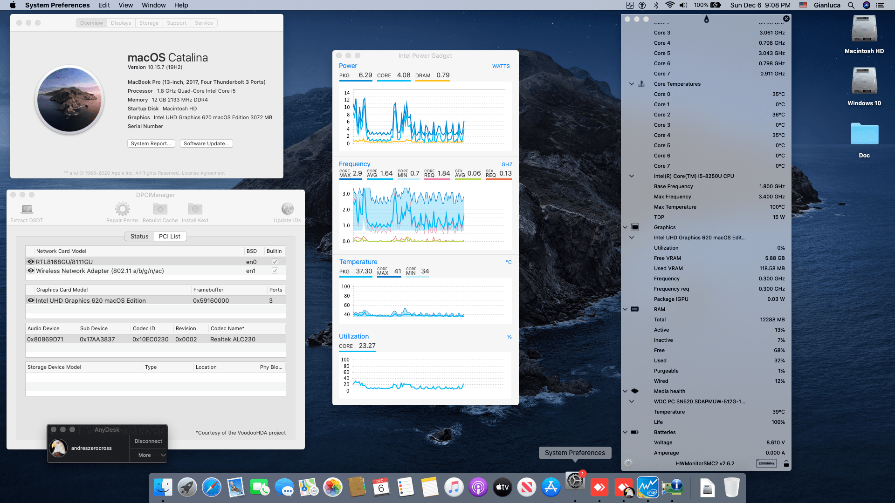The width and height of the screenshot is (895, 503).
Task: Open Messages in the Dock
Action: tap(284, 488)
